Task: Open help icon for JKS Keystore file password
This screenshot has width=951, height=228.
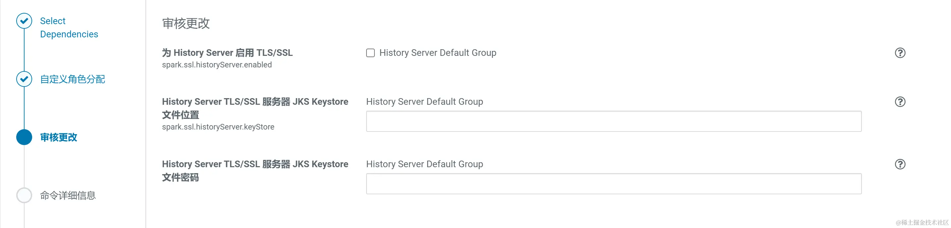Action: (900, 164)
